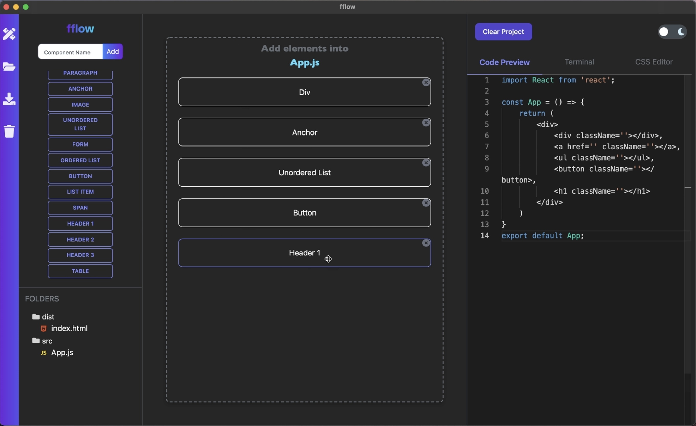Select the trash/delete tool icon
This screenshot has width=696, height=426.
pos(10,131)
